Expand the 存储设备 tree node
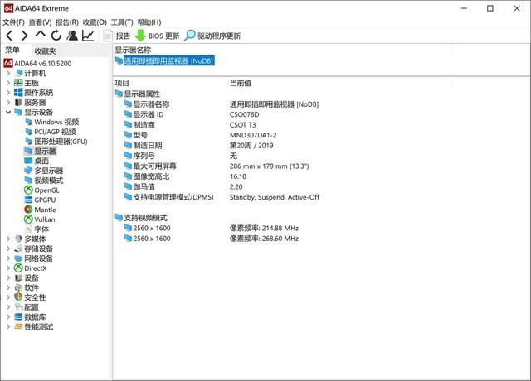This screenshot has width=531, height=381. (x=8, y=248)
